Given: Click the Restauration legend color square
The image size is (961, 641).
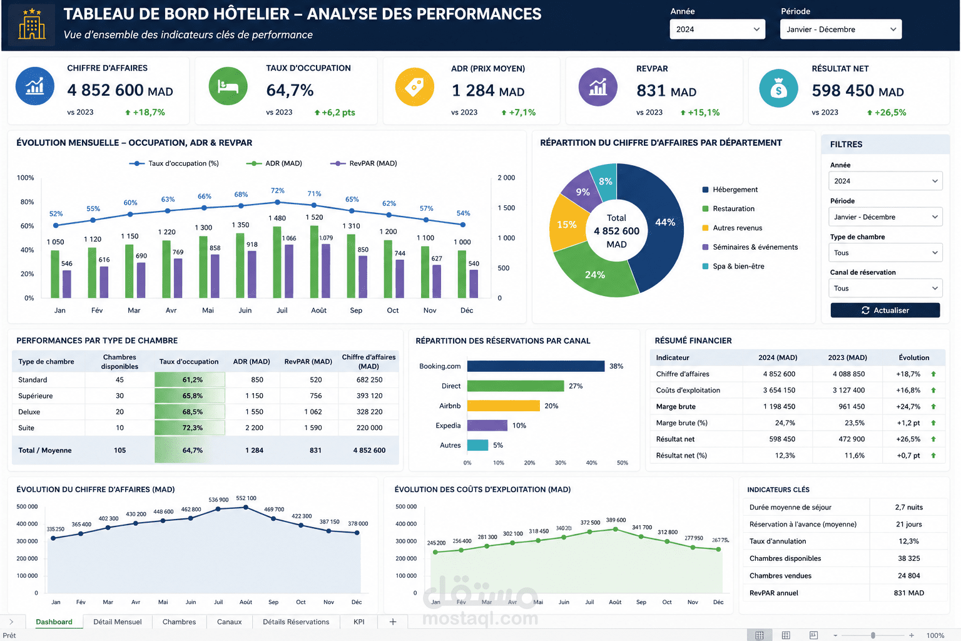Looking at the screenshot, I should click(x=706, y=208).
